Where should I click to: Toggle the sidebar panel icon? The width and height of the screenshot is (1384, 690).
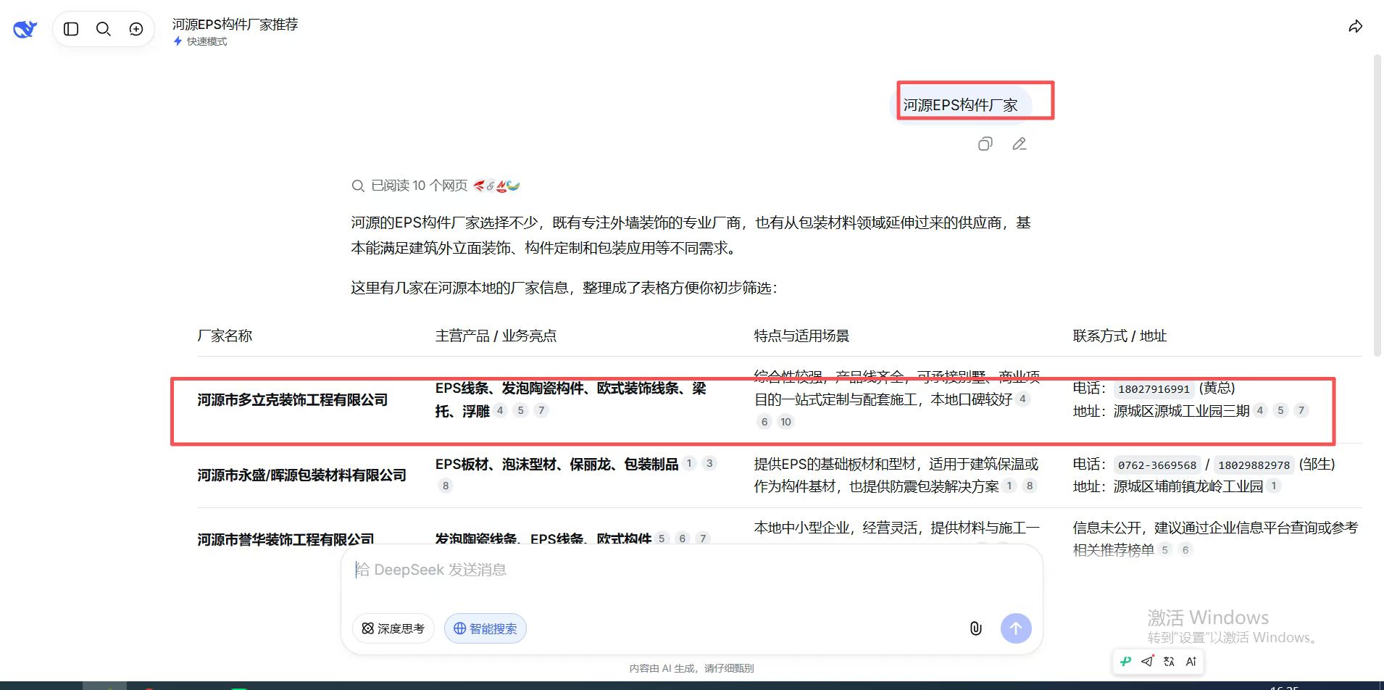click(x=71, y=29)
